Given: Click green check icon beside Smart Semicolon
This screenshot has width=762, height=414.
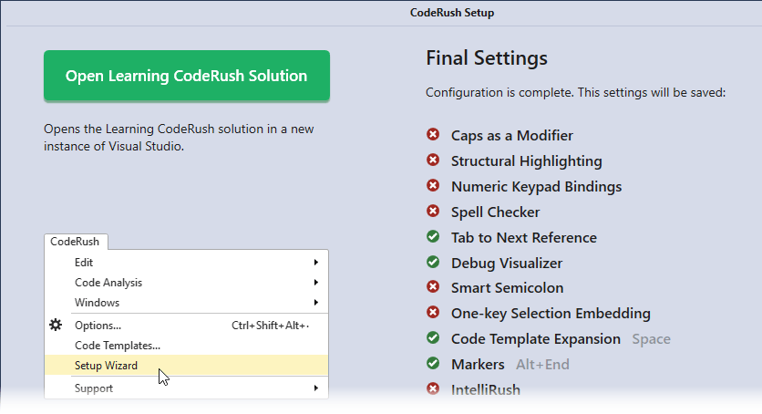Looking at the screenshot, I should pos(433,287).
